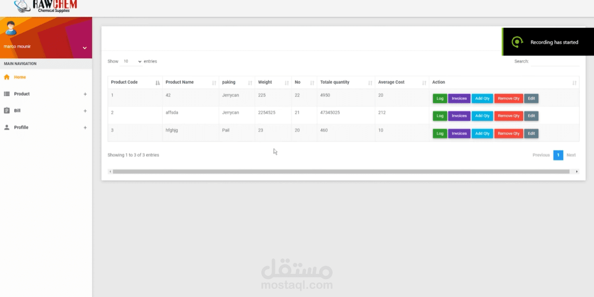Viewport: 594px width, 297px height.
Task: Click the user avatar picture
Action: 11,28
